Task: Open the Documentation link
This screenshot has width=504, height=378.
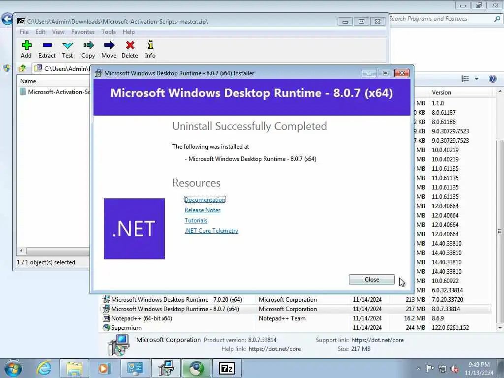Action: pos(205,200)
